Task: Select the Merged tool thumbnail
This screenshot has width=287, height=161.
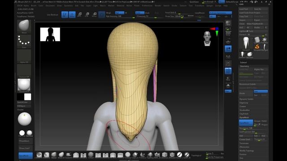Action: click(x=265, y=47)
